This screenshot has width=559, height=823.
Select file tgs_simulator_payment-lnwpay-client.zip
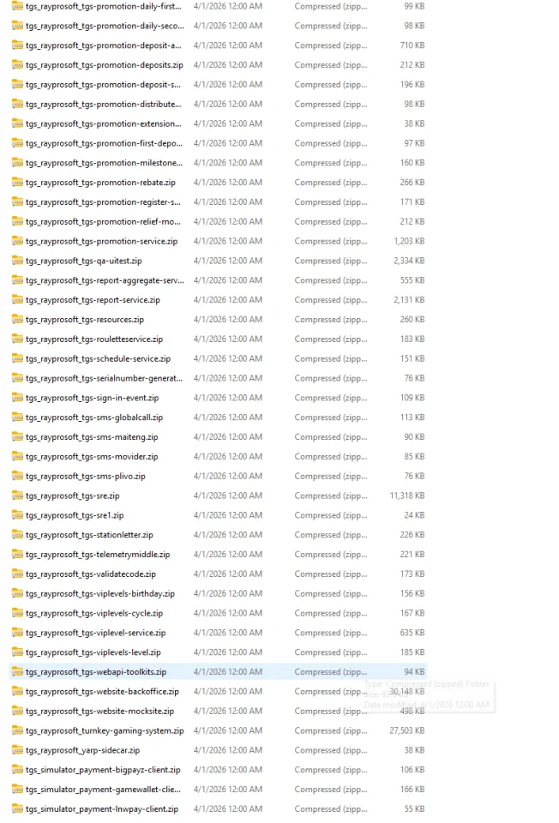[x=102, y=809]
